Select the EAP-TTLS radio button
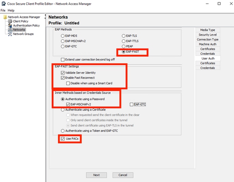This screenshot has height=182, width=234. point(124,41)
